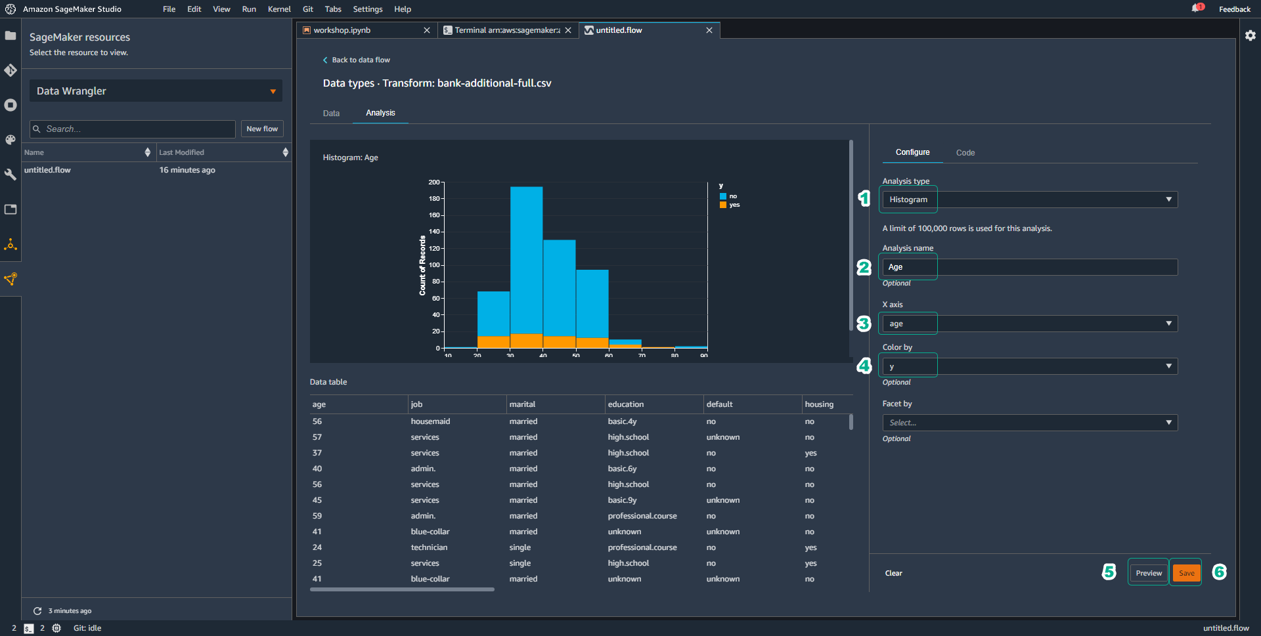This screenshot has height=636, width=1261.
Task: Select the untitled.flow resource row
Action: click(156, 170)
